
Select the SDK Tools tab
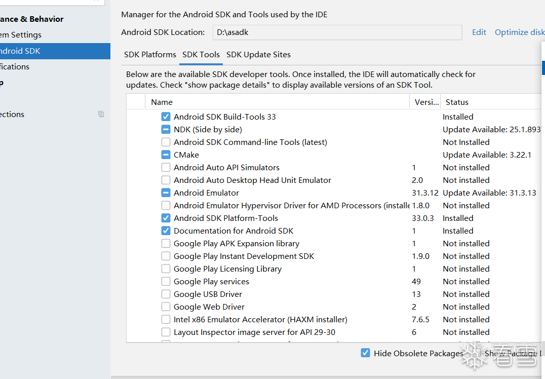[x=201, y=55]
